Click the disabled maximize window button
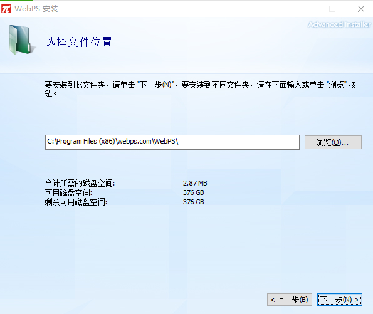The width and height of the screenshot is (373, 314). [x=332, y=9]
